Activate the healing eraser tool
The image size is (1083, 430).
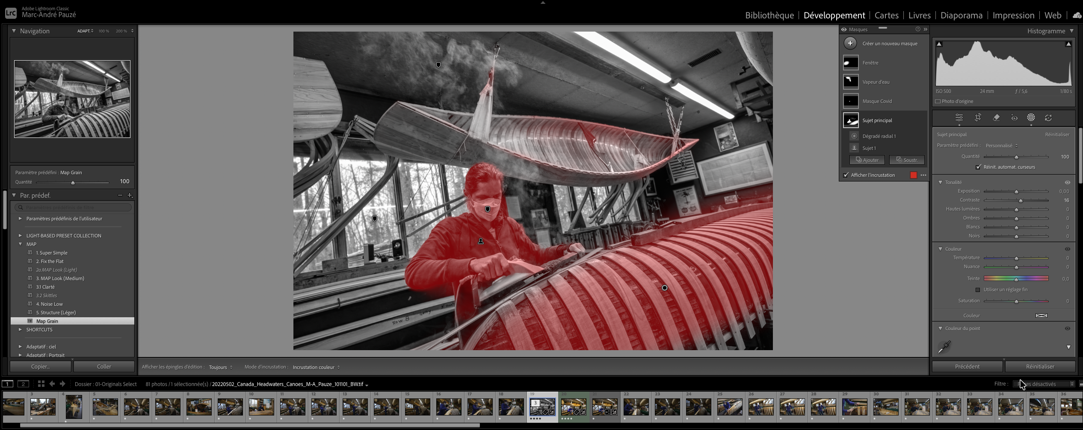coord(996,118)
